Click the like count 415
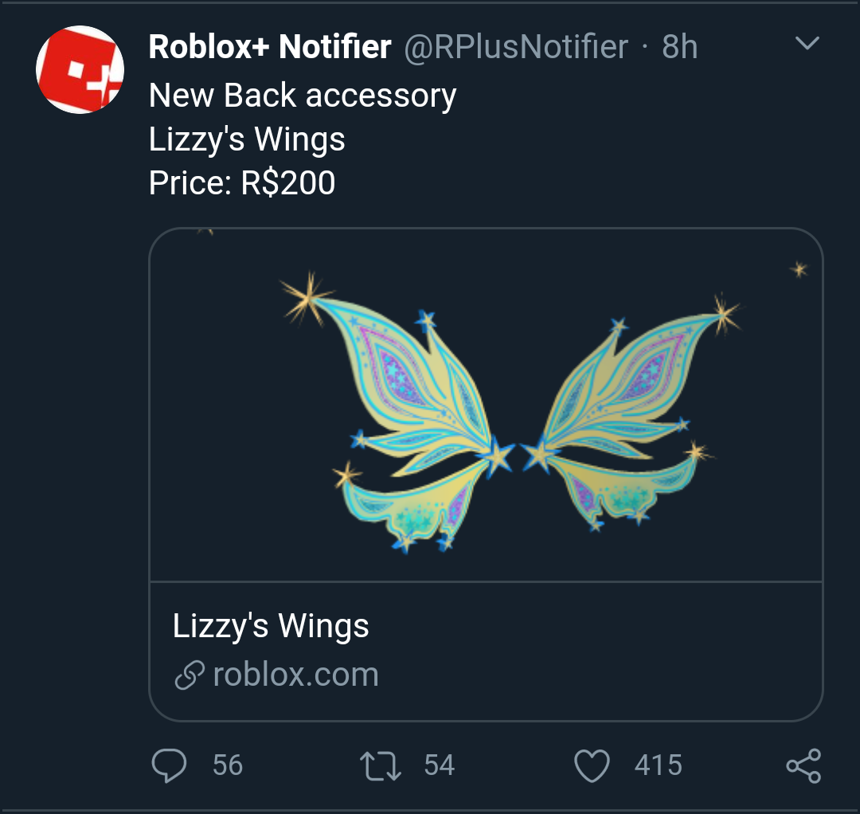Image resolution: width=860 pixels, height=814 pixels. tap(658, 765)
